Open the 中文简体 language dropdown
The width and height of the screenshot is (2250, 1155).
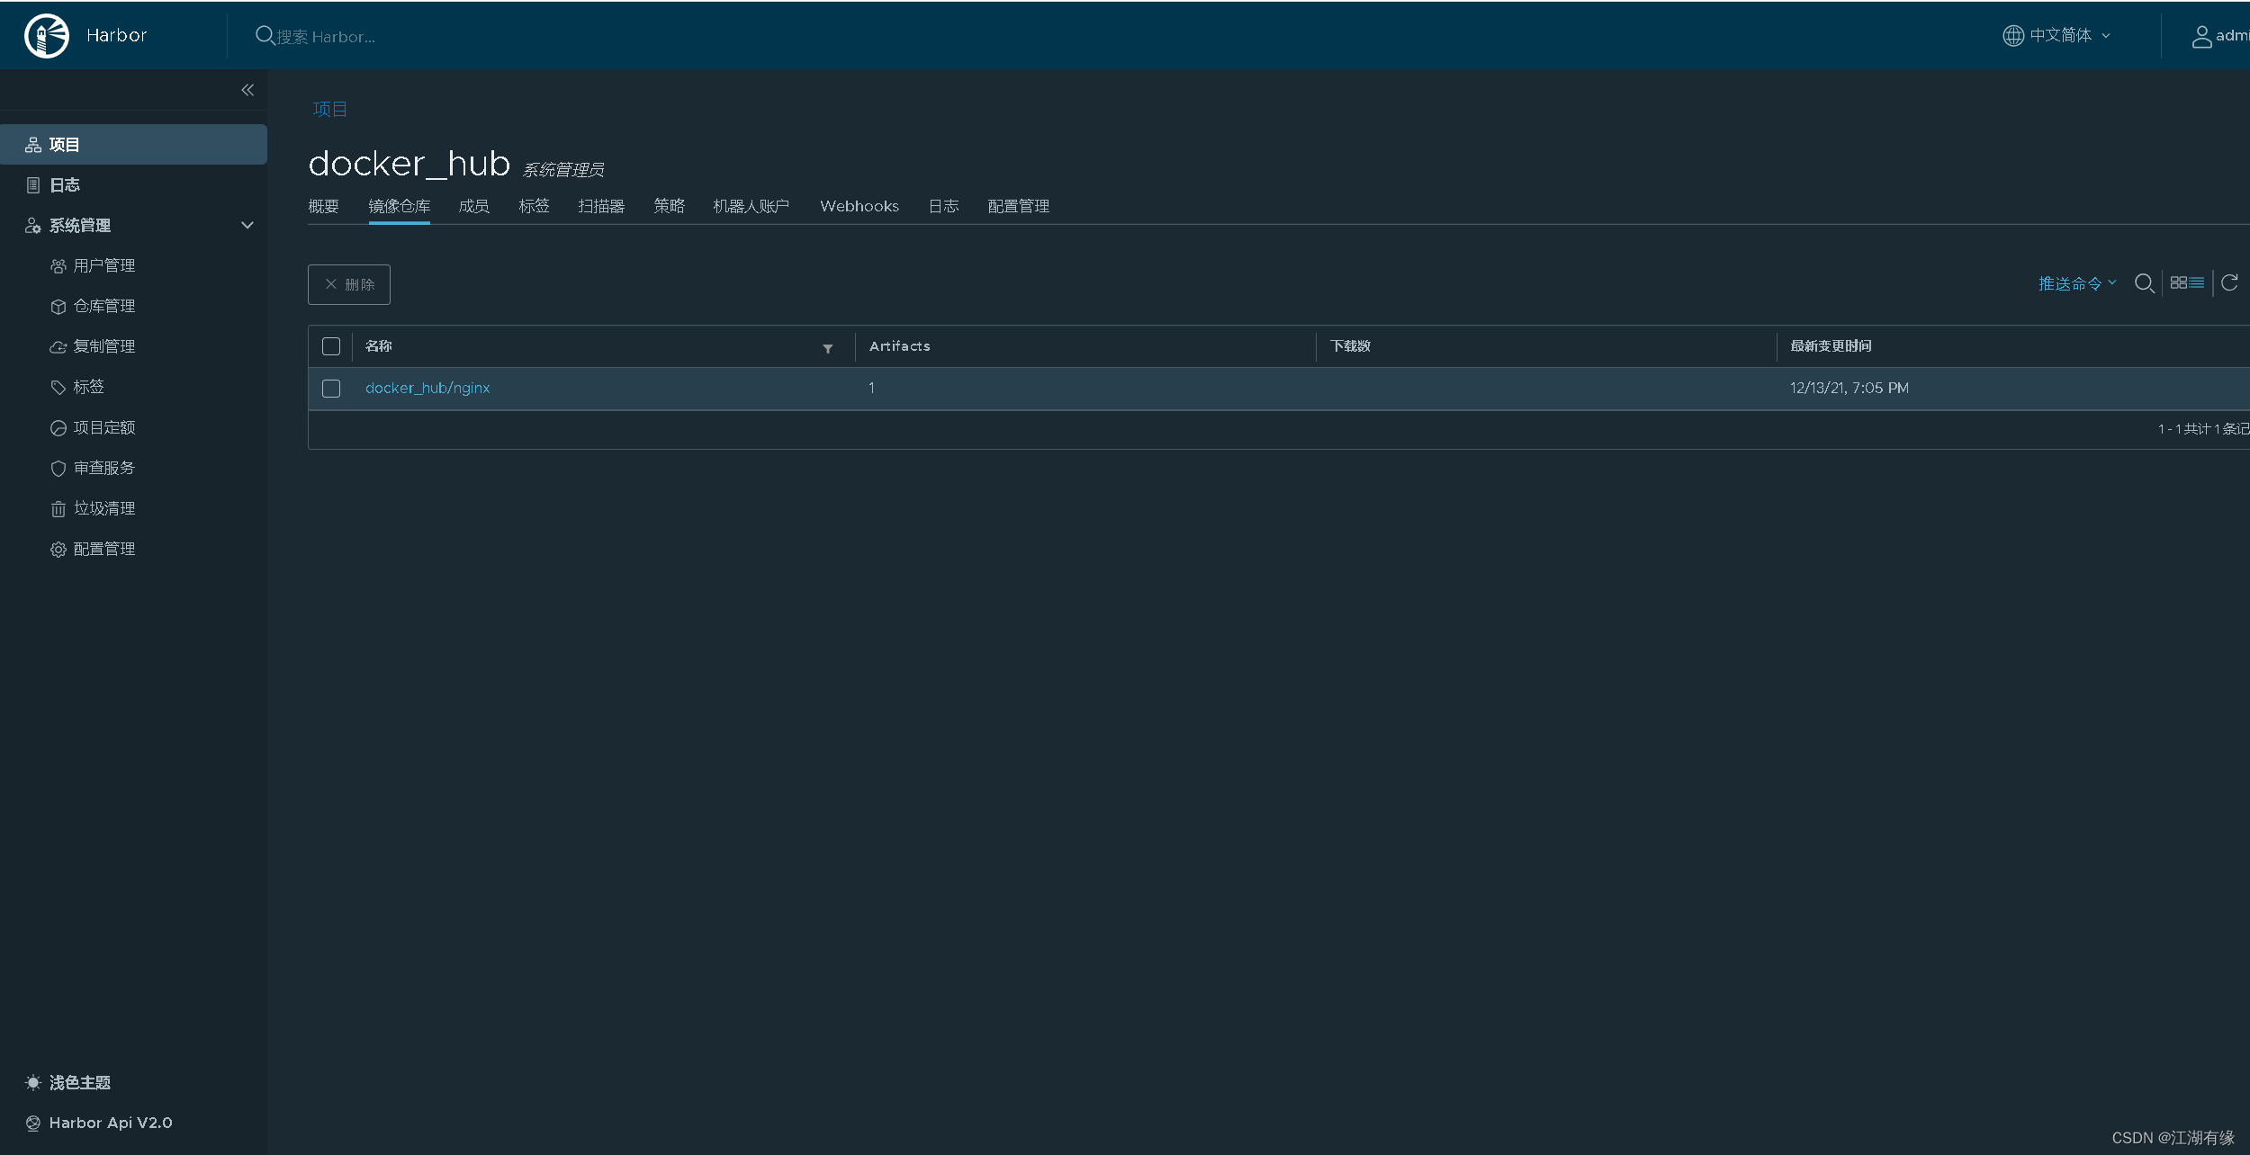(x=2059, y=36)
